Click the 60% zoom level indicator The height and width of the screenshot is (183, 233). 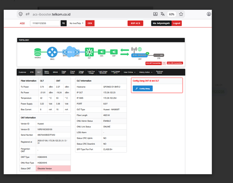tap(171, 14)
